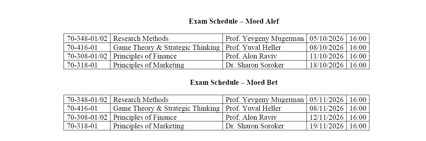Click the 'Exam Schedule – Moed Bet' heading
This screenshot has width=426, height=141.
pos(234,82)
